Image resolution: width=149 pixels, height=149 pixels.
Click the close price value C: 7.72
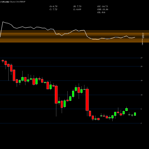[x=53, y=10]
